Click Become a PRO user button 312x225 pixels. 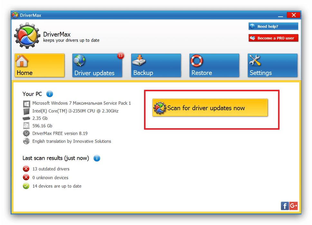[x=273, y=38]
